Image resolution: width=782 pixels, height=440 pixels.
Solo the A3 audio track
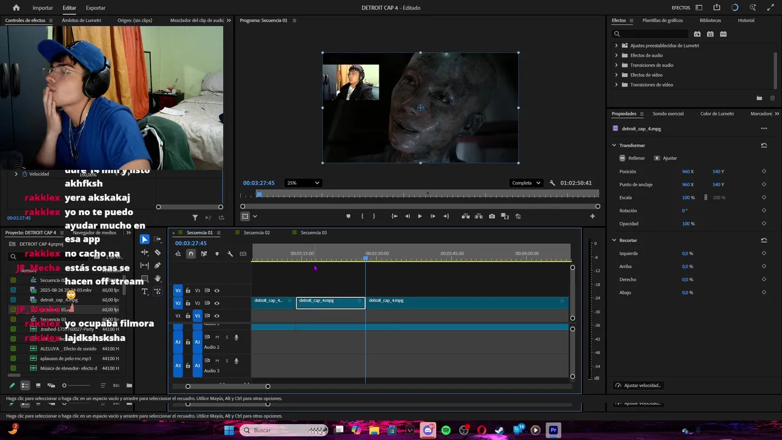click(x=227, y=361)
